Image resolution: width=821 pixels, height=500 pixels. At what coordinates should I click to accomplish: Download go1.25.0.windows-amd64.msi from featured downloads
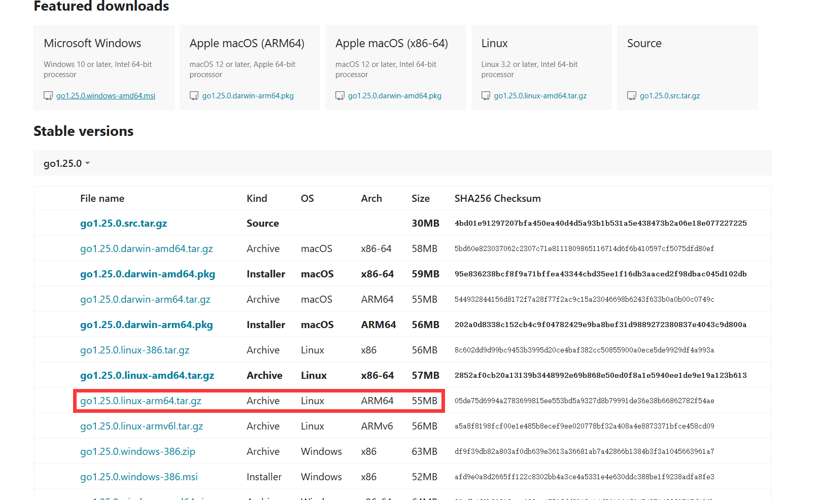click(x=106, y=96)
